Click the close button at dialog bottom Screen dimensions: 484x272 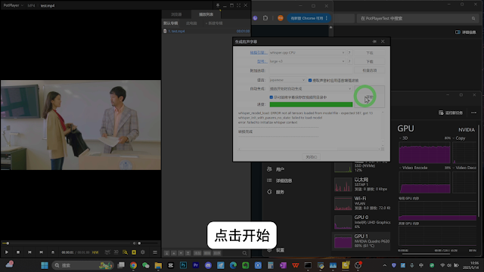pos(311,157)
